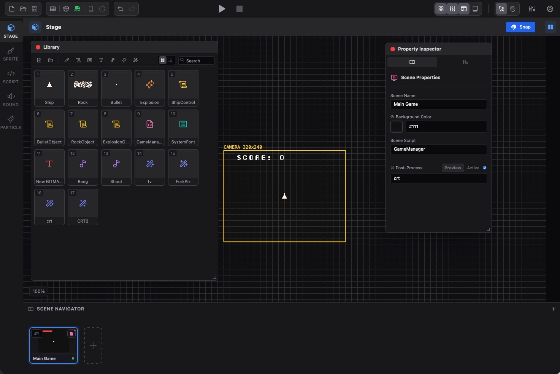Select the CRT2 effect asset

83,207
